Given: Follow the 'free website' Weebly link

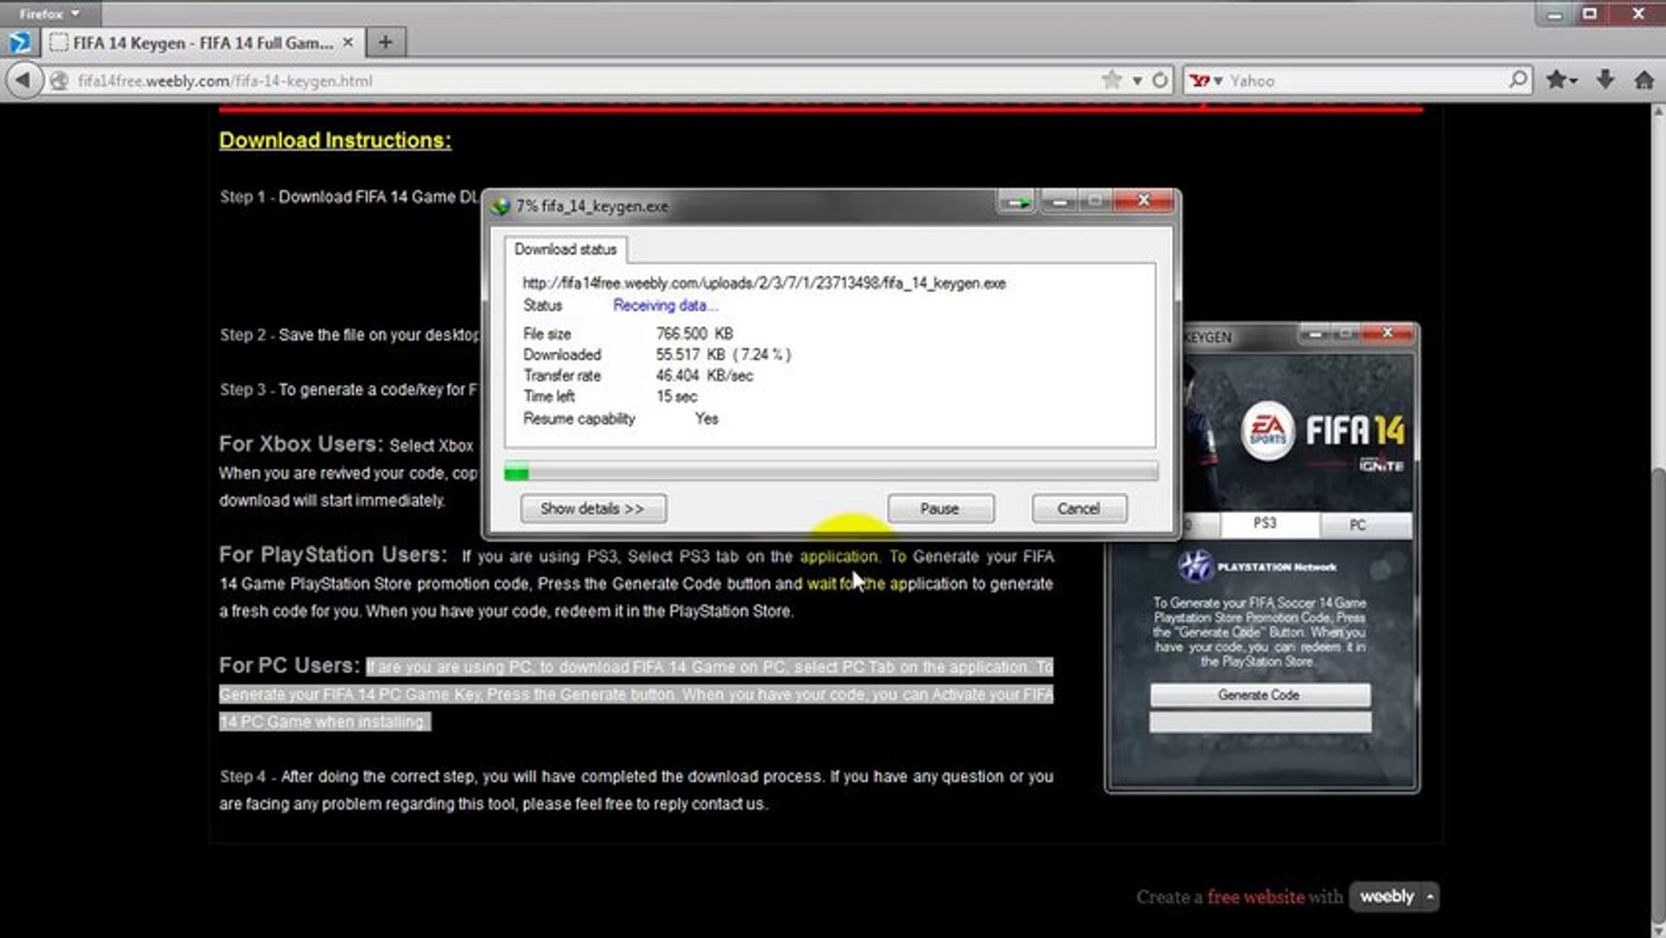Looking at the screenshot, I should pyautogui.click(x=1255, y=897).
